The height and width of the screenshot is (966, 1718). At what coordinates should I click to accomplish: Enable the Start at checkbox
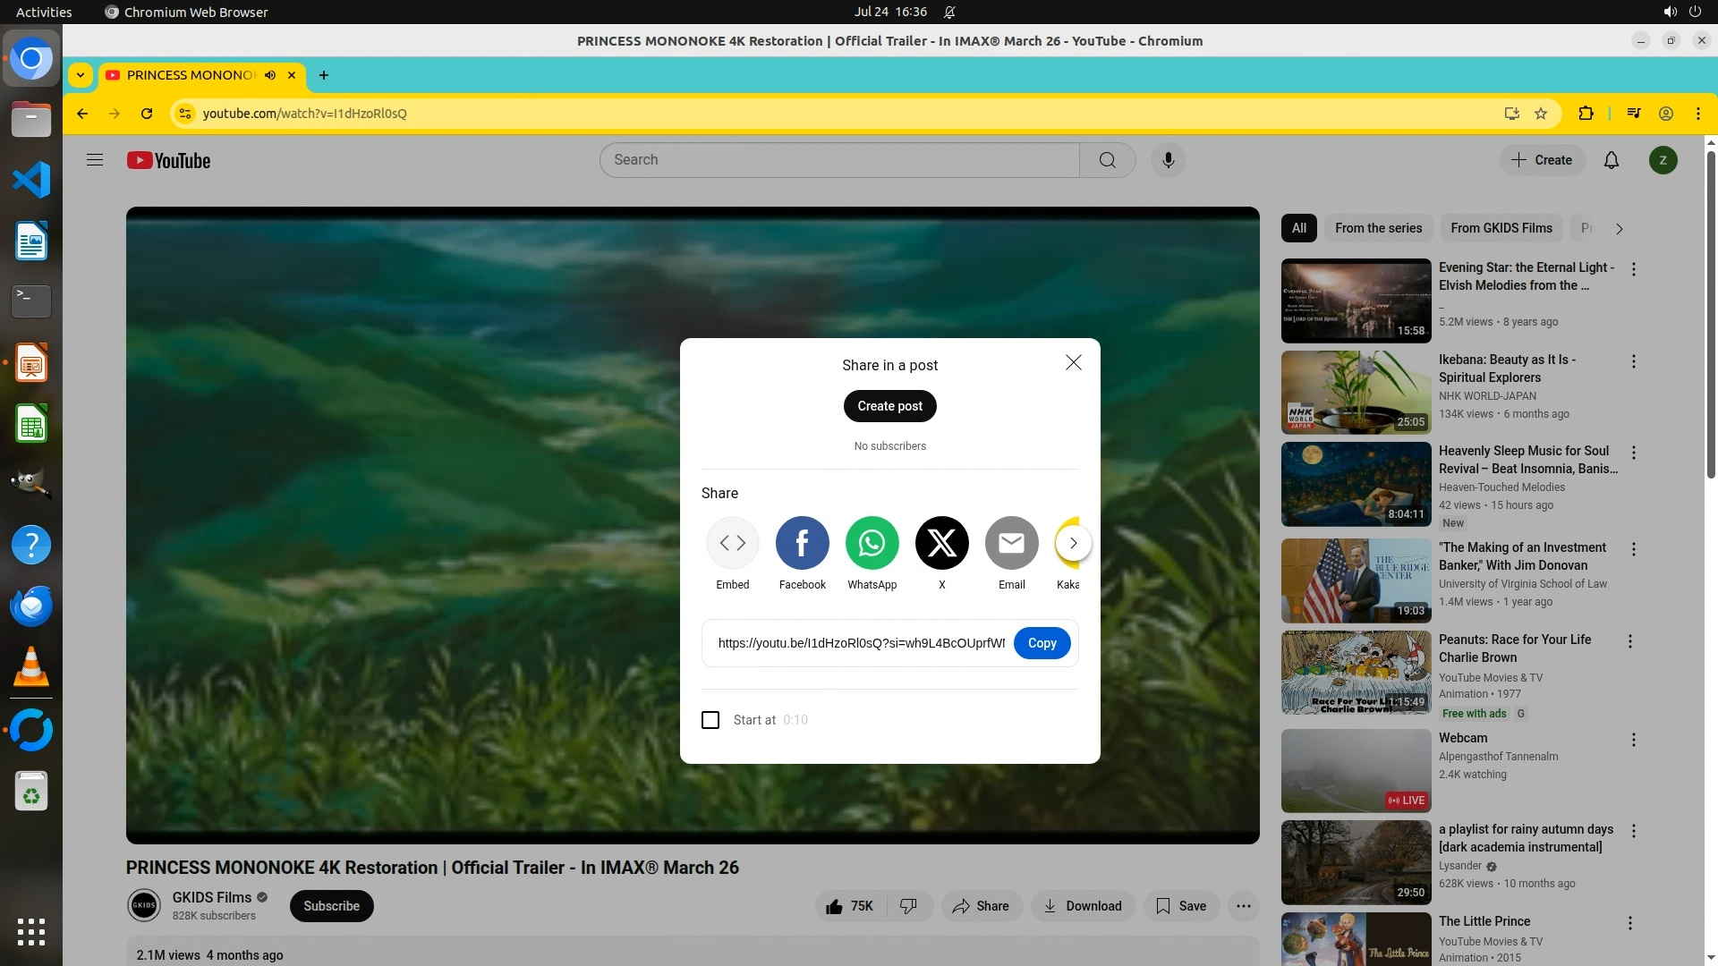[710, 720]
